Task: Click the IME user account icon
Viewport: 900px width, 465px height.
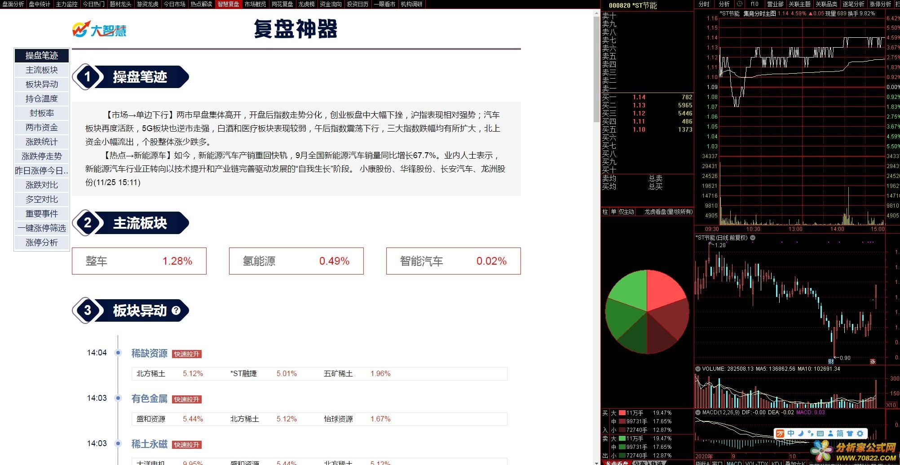Action: point(830,434)
